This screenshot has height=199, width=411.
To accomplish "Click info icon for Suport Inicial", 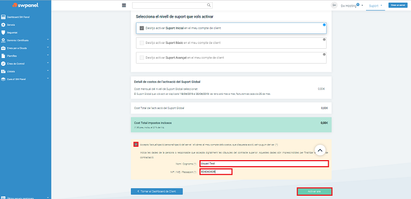I will (x=324, y=25).
